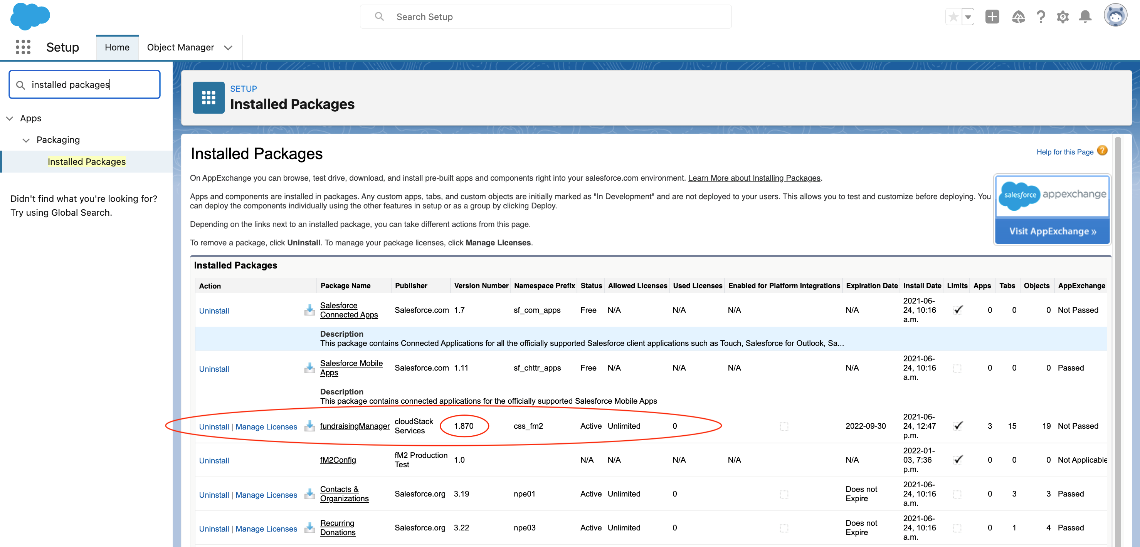Image resolution: width=1140 pixels, height=547 pixels.
Task: Click the user avatar profile icon
Action: 1115,16
